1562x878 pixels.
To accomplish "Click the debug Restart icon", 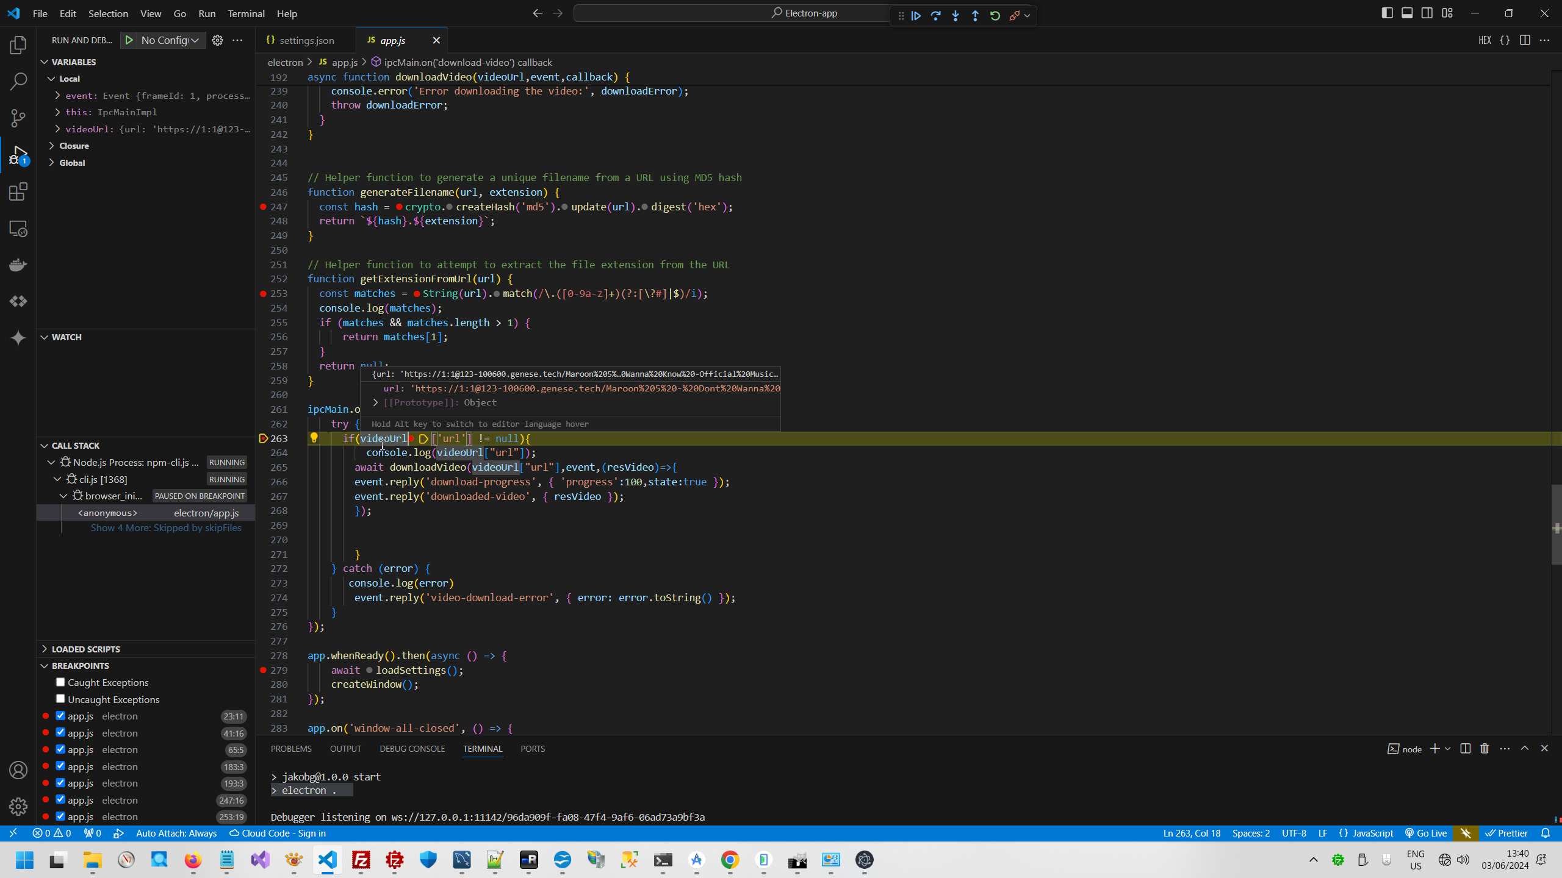I will (x=995, y=16).
